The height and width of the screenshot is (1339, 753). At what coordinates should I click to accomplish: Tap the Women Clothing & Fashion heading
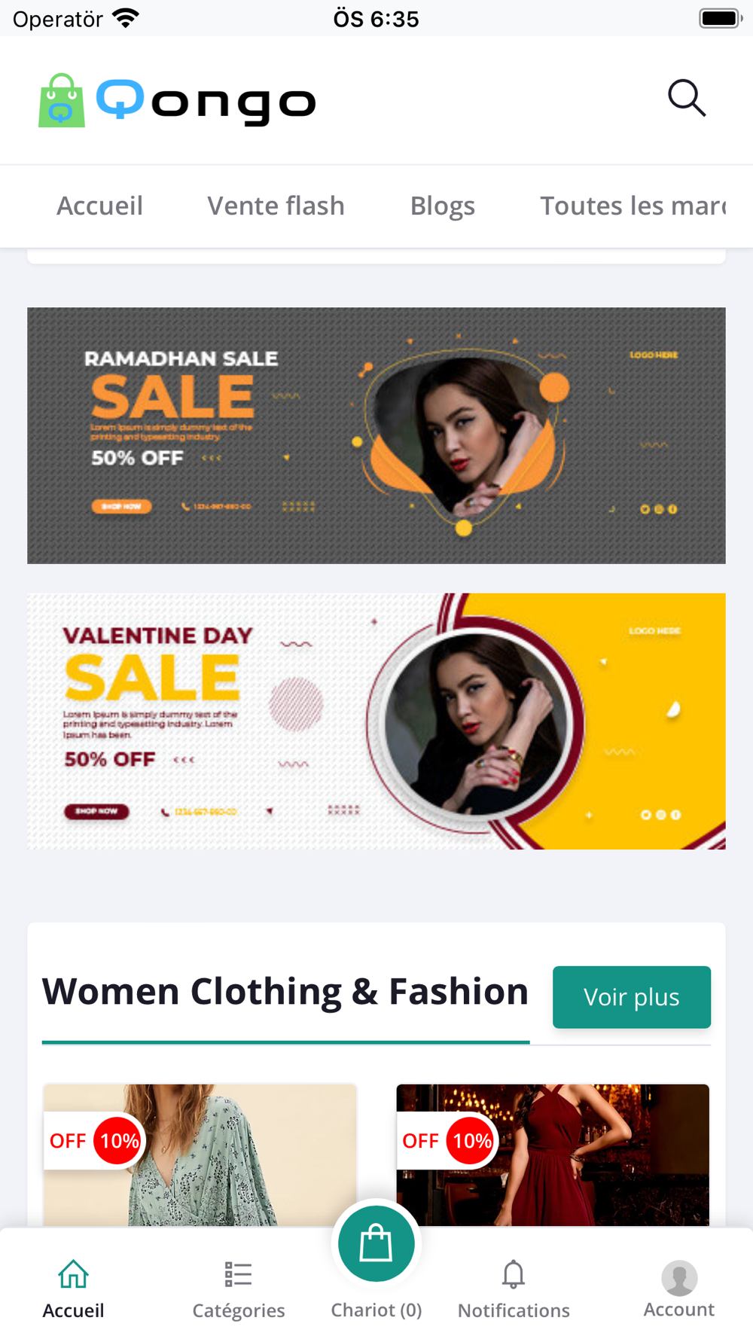(285, 991)
